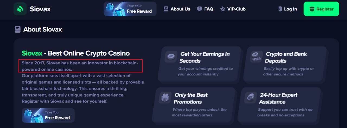
Task: Click the Siovax brand name in header
Action: tap(40, 9)
